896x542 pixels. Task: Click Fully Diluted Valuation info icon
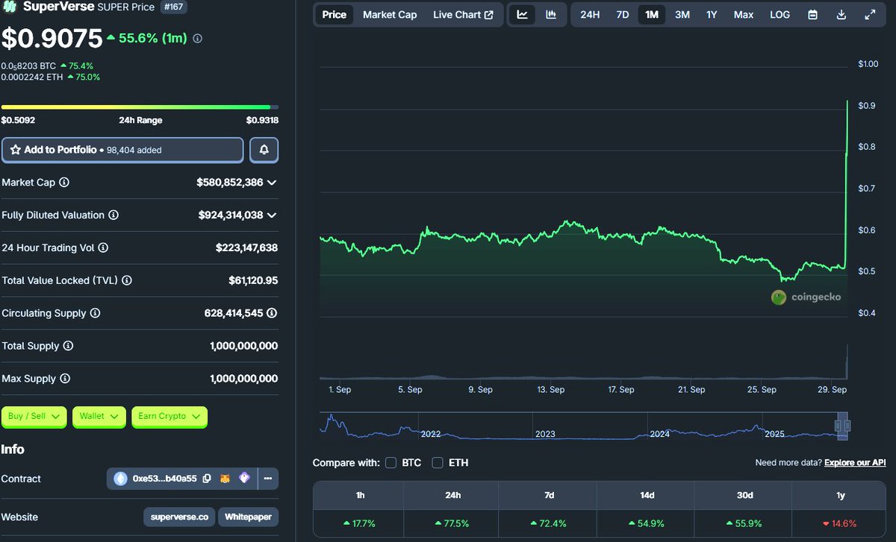pos(113,215)
